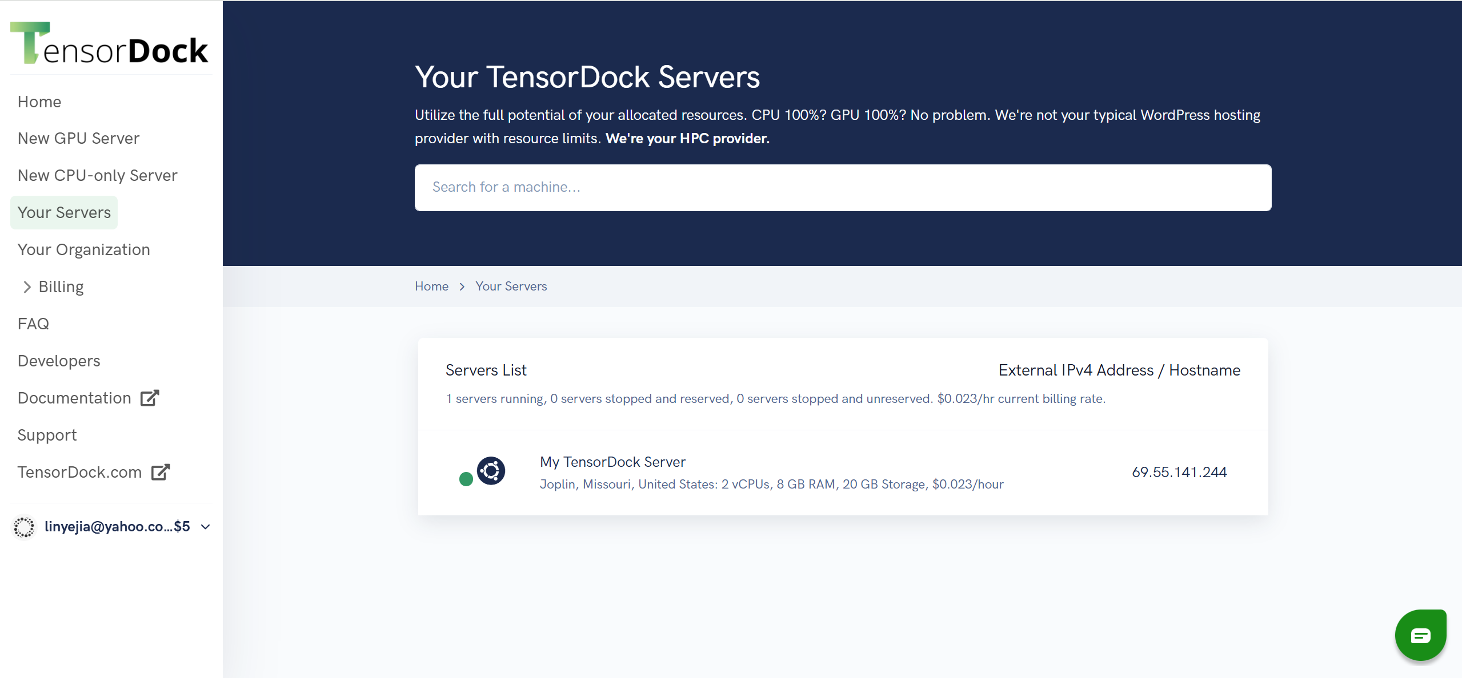The image size is (1462, 678).
Task: Open the green chat widget button
Action: [1420, 635]
